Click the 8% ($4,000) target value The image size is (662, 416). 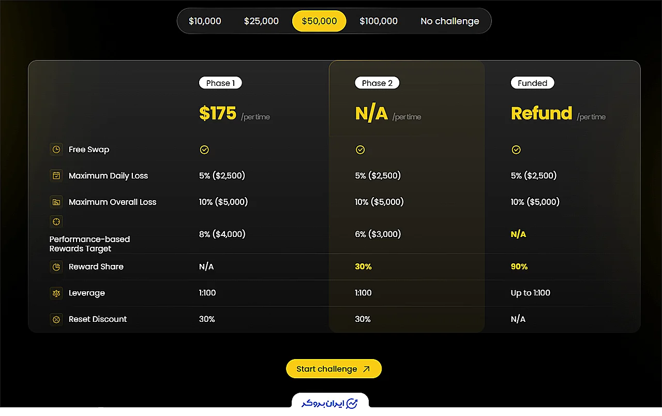click(222, 234)
